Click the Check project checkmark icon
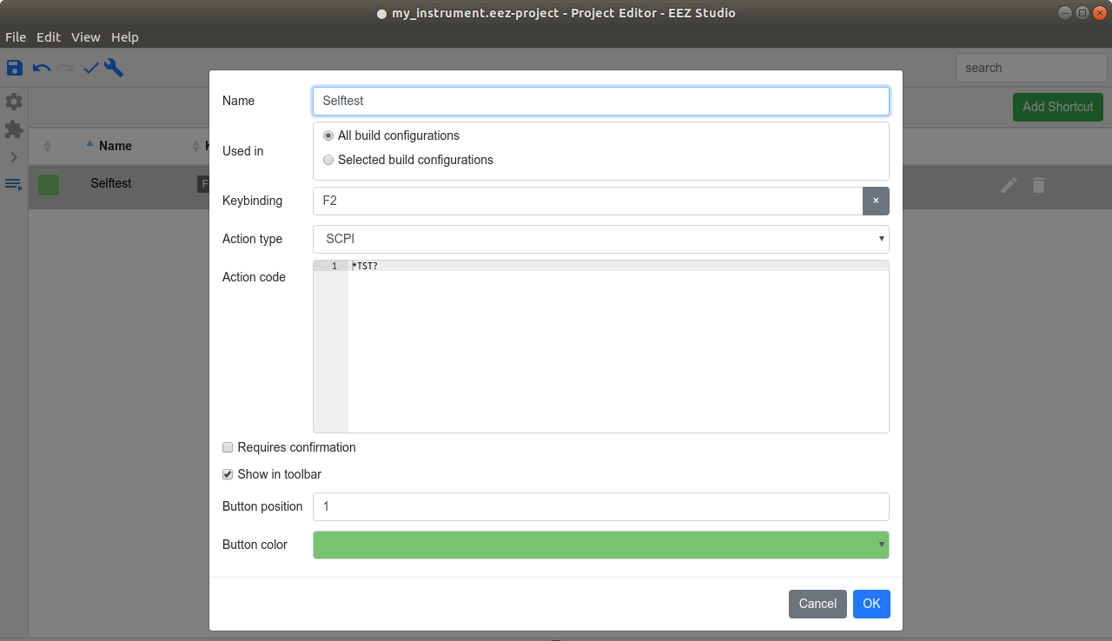1112x641 pixels. tap(90, 68)
